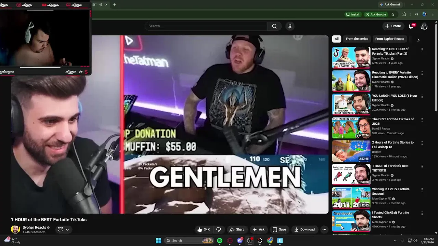Open the taskbar volume icon

point(415,241)
